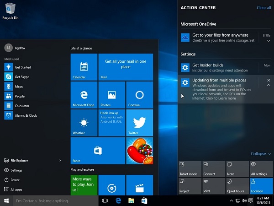Dismiss the Updating from multiple places notification
The height and width of the screenshot is (206, 274).
269,80
